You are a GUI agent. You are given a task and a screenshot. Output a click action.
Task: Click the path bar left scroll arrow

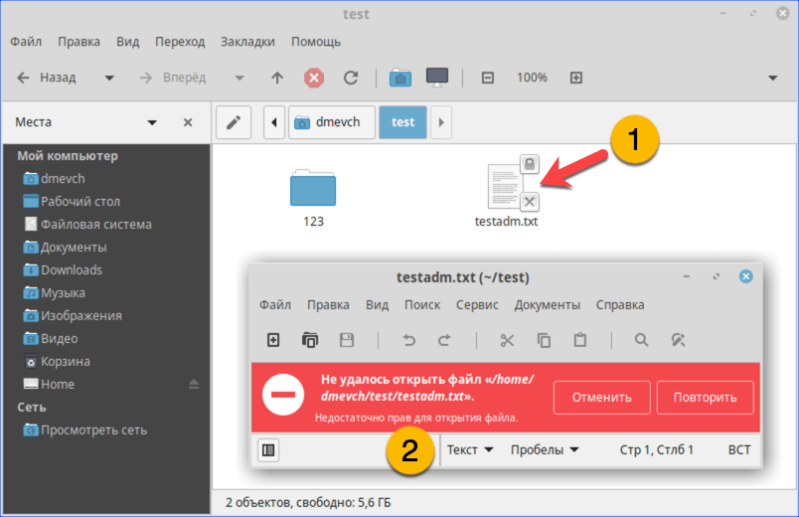point(274,122)
